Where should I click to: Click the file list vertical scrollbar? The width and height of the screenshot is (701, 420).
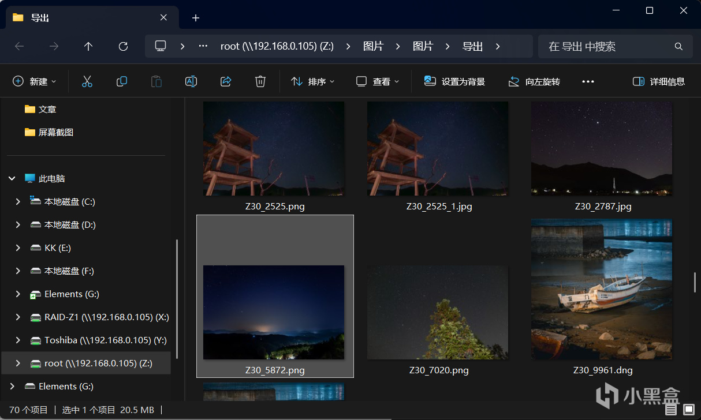(x=695, y=283)
